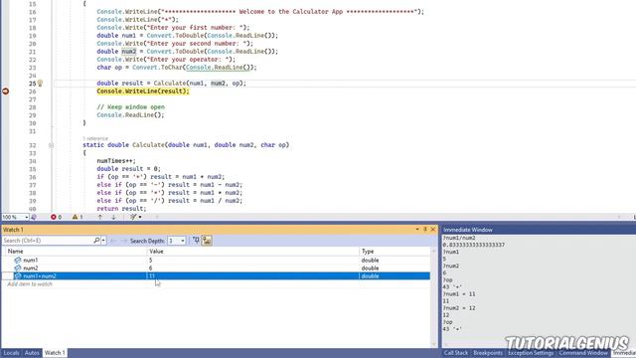Image resolution: width=636 pixels, height=358 pixels.
Task: Open code cleanup dropdown arrow
Action: 140,217
